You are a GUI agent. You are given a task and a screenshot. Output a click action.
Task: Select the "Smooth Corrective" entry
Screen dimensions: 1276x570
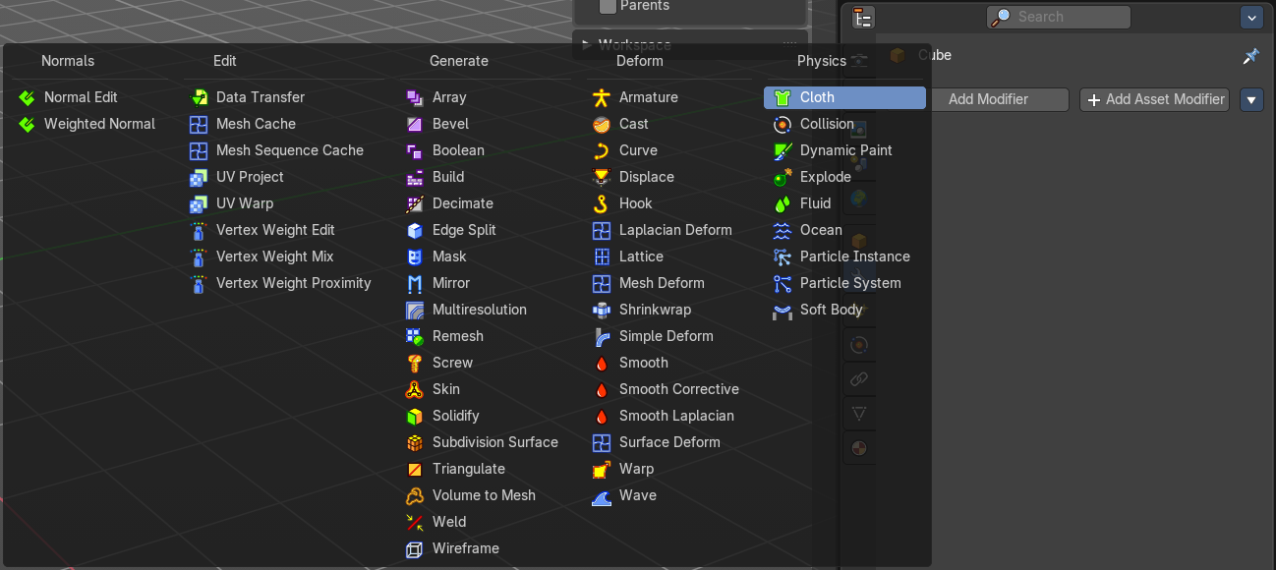pyautogui.click(x=670, y=389)
